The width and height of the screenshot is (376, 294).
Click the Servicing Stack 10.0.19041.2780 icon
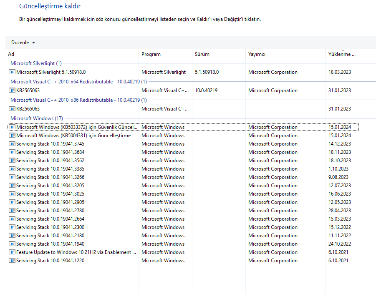point(12,210)
